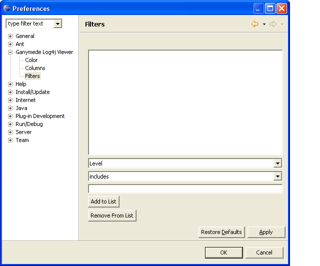Collapse the Ganymede Log4j Viewer node
The image size is (320, 266).
coord(10,52)
